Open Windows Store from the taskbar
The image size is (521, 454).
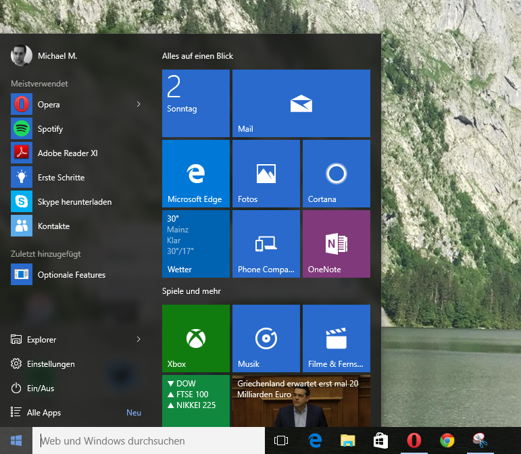point(380,441)
